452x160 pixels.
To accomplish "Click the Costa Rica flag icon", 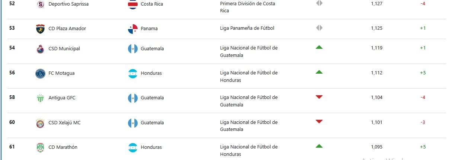I will [133, 4].
